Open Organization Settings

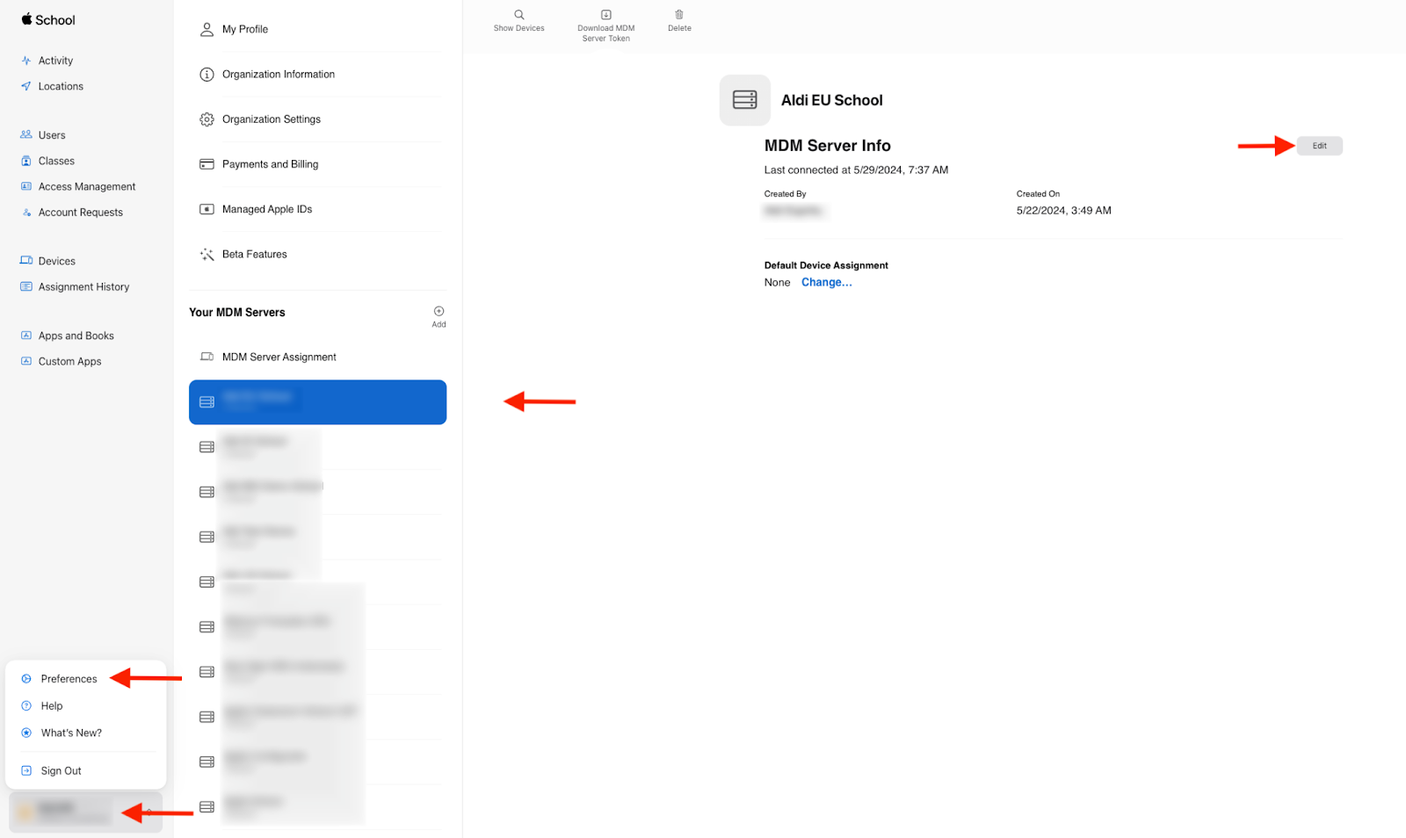coord(271,119)
